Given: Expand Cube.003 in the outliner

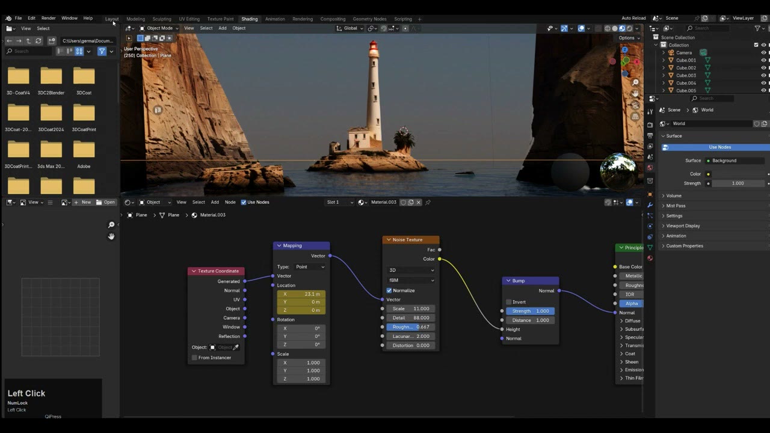Looking at the screenshot, I should pyautogui.click(x=664, y=75).
